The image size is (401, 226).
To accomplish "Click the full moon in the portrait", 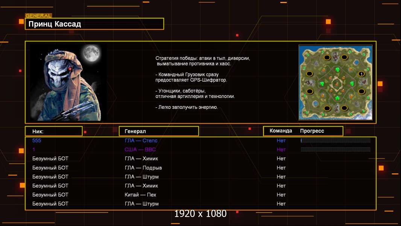I will click(x=91, y=53).
